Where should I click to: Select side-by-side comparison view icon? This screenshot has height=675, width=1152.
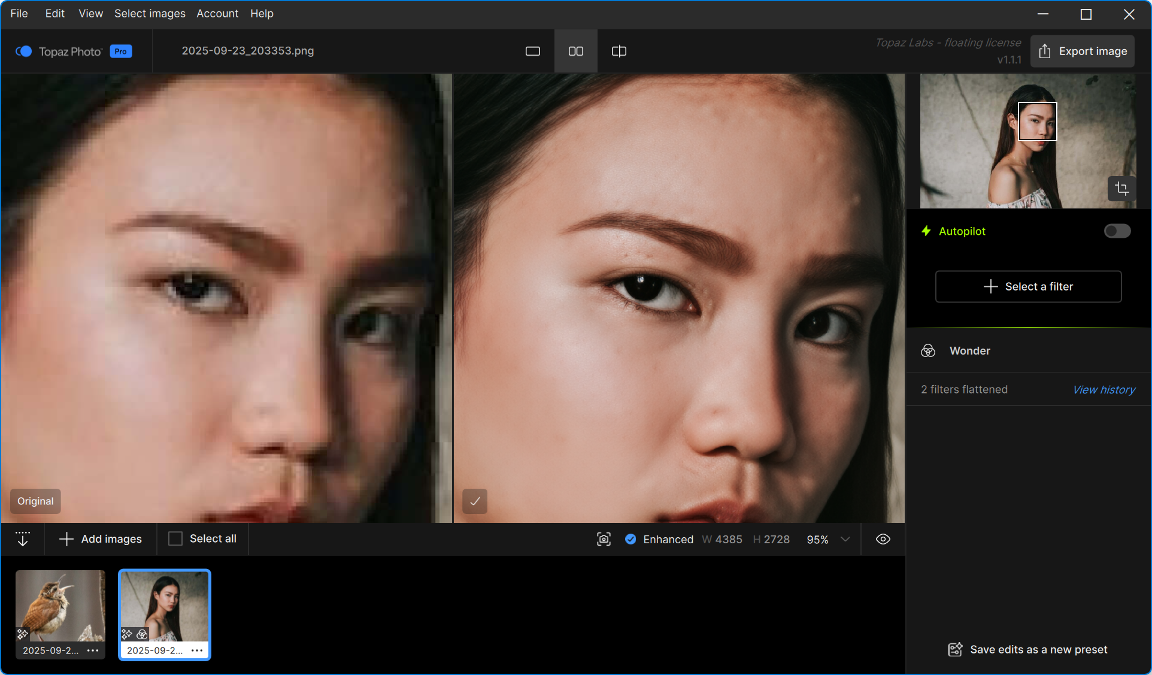click(575, 52)
